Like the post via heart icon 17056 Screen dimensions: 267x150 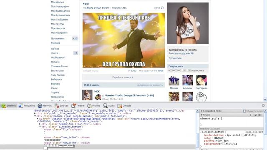coord(155,71)
